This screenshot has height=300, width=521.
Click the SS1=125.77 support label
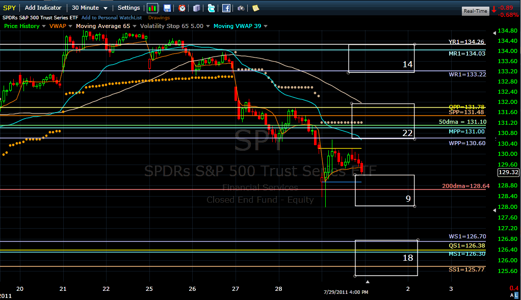coord(466,269)
